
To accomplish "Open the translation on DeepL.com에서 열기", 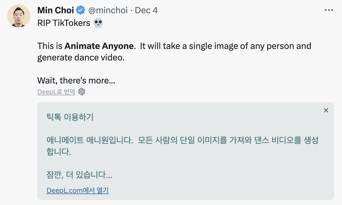I will (x=77, y=191).
